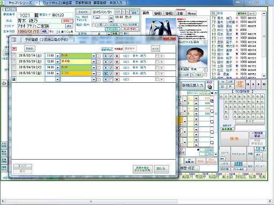Jump to last customer record arrow
The height and width of the screenshot is (205, 274).
(264, 84)
